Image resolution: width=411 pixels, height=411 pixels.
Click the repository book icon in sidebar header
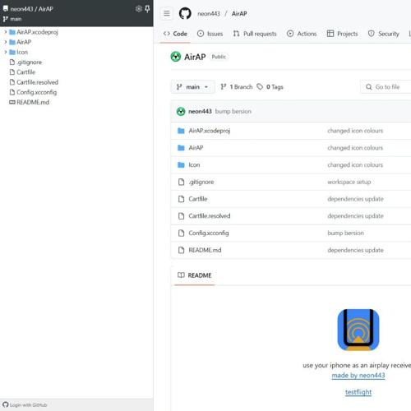tap(6, 9)
